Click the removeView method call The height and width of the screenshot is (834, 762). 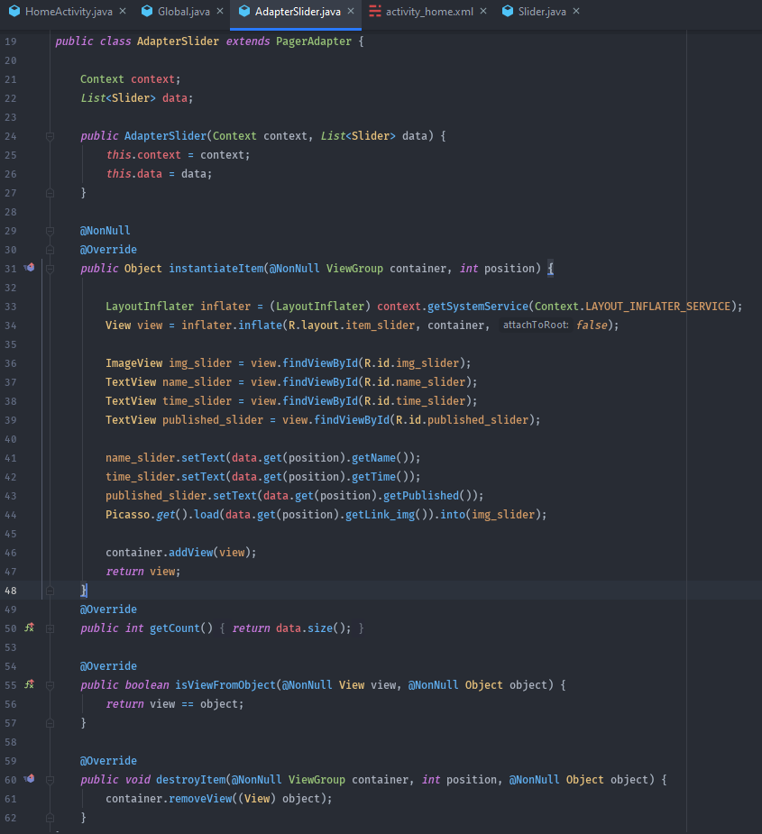point(200,798)
